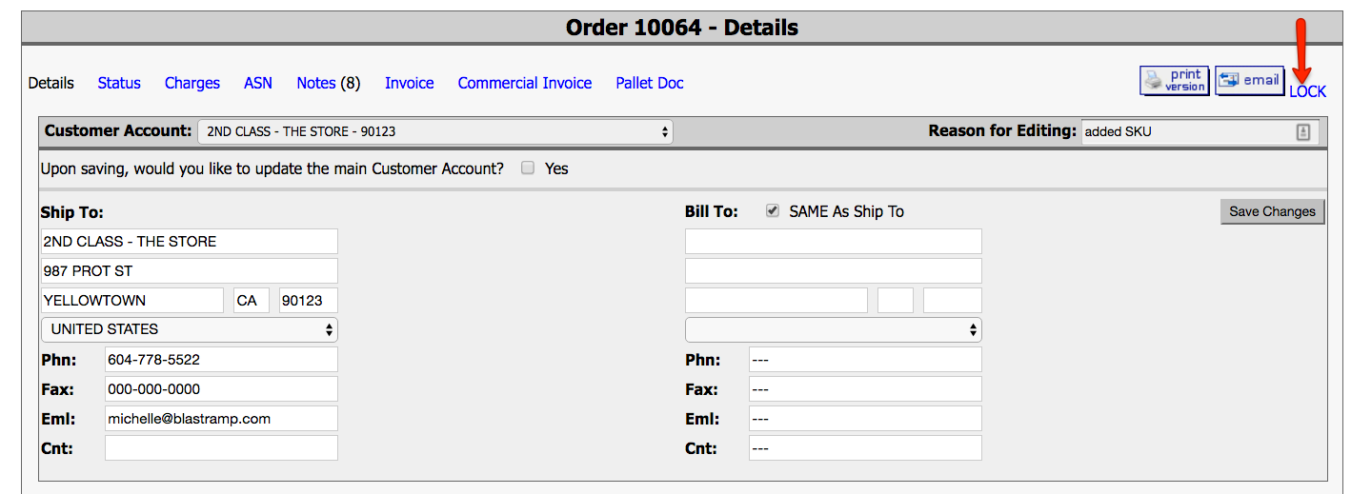This screenshot has width=1351, height=494.
Task: Click the Ship To phone number field
Action: (221, 360)
